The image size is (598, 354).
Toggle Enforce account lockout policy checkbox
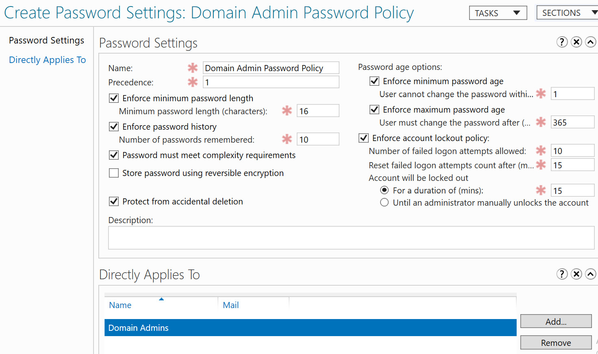(364, 138)
